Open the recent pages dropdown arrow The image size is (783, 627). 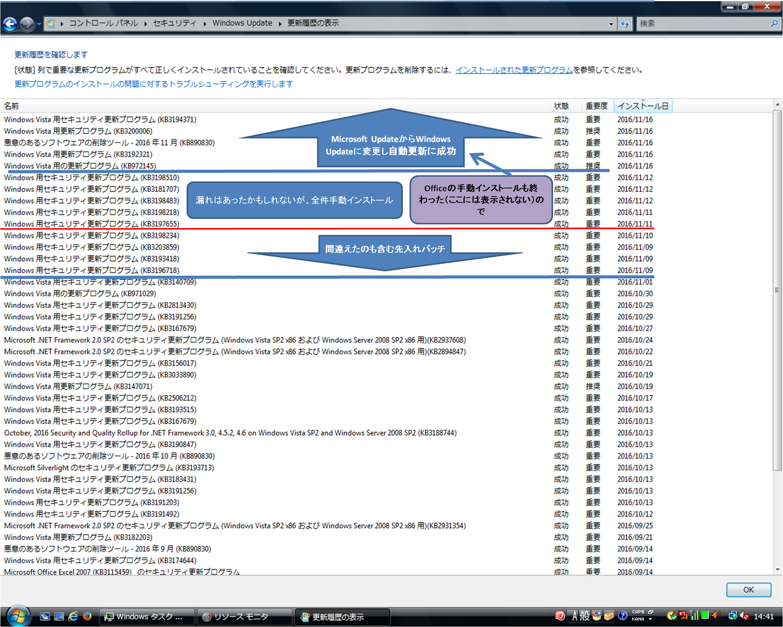coord(39,24)
